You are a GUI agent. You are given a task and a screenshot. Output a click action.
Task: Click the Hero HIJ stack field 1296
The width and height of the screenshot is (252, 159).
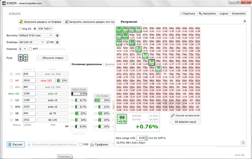29,94
